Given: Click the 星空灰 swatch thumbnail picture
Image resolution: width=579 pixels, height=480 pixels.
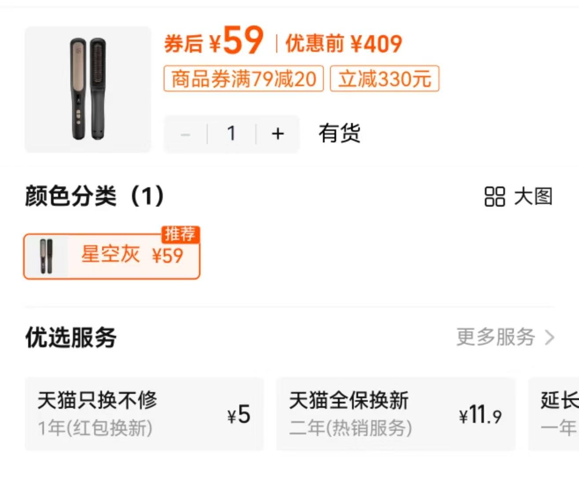Looking at the screenshot, I should click(x=46, y=256).
